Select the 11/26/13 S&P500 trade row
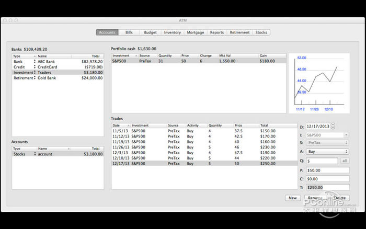This screenshot has width=366, height=229. (204, 147)
